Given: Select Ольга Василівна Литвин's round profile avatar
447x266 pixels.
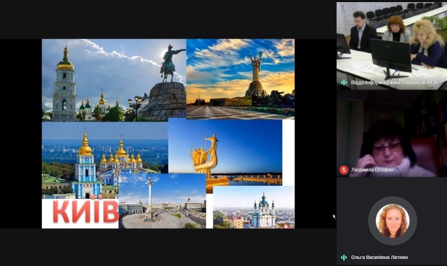Looking at the screenshot, I should pyautogui.click(x=393, y=221).
